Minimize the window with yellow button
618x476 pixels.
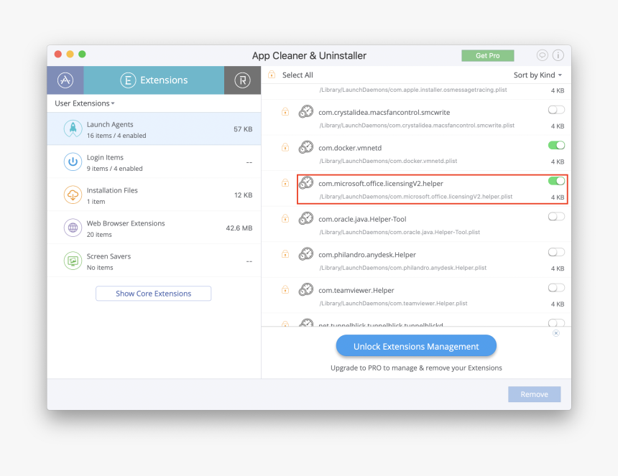pyautogui.click(x=70, y=54)
